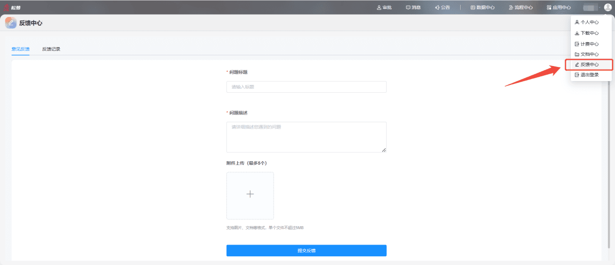This screenshot has height=265, width=615.
Task: Click the 问题标题 field label
Action: pos(238,72)
